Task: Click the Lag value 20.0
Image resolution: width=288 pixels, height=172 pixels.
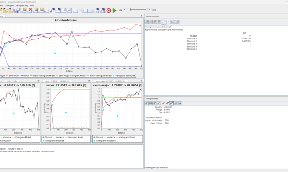Action: tap(154, 10)
